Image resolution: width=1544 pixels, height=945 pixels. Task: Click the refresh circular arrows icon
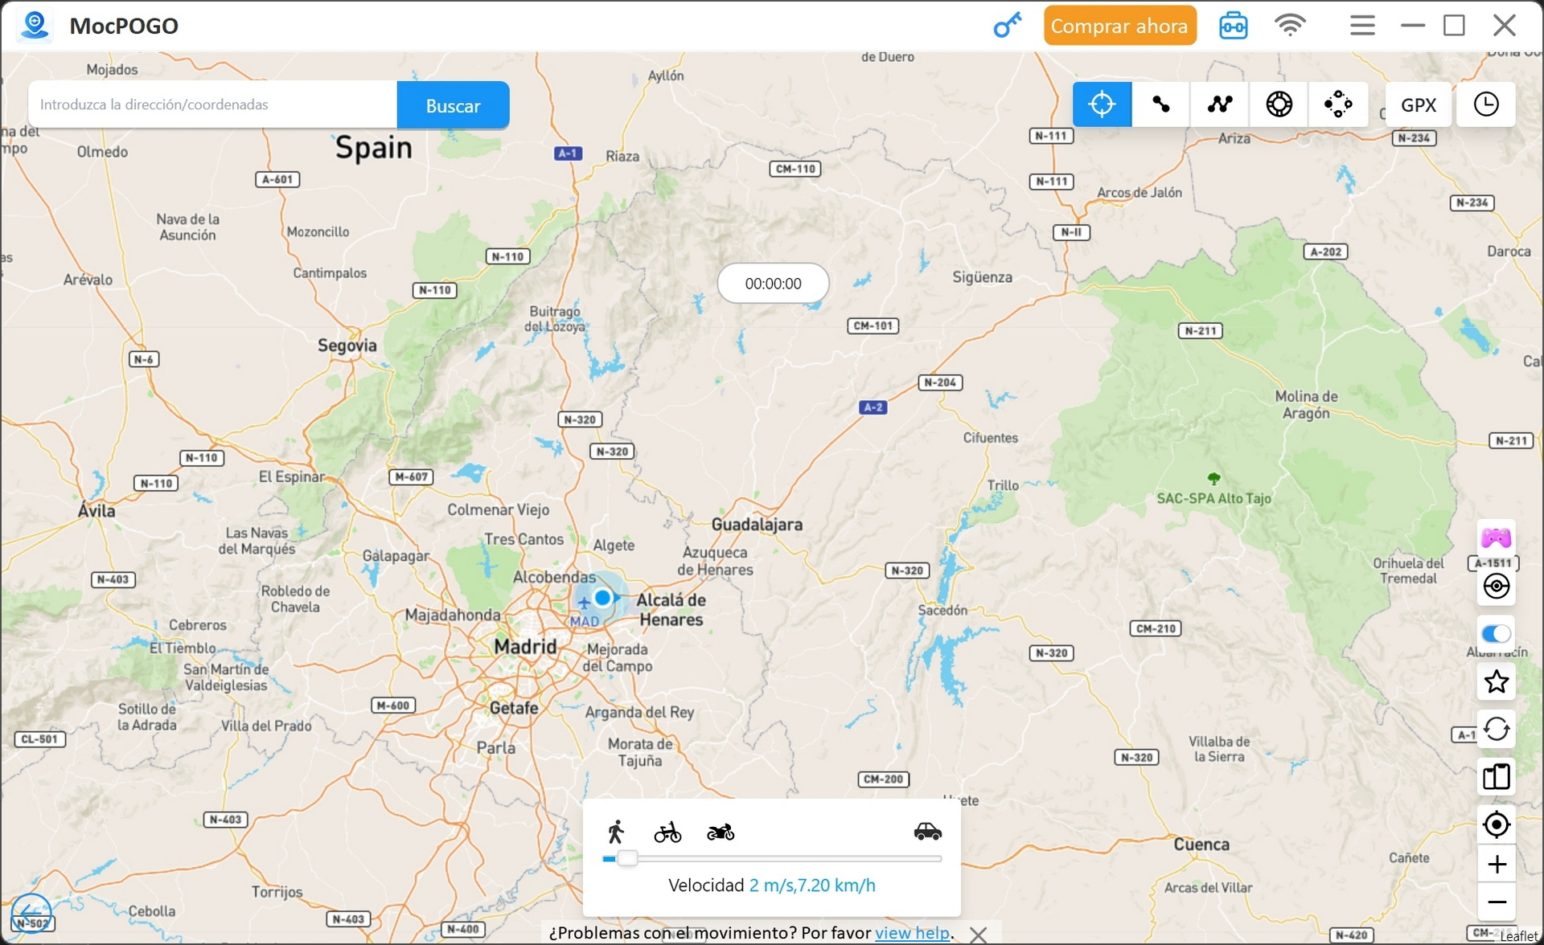pos(1497,730)
